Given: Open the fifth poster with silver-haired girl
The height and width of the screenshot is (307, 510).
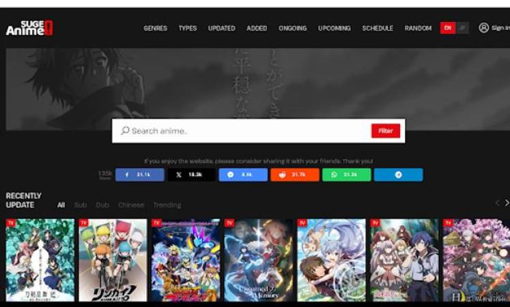Looking at the screenshot, I should click(x=331, y=260).
